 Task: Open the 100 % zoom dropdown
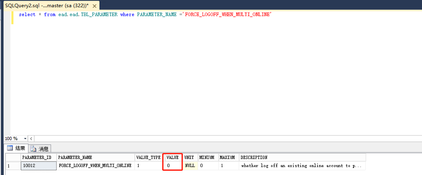point(25,138)
